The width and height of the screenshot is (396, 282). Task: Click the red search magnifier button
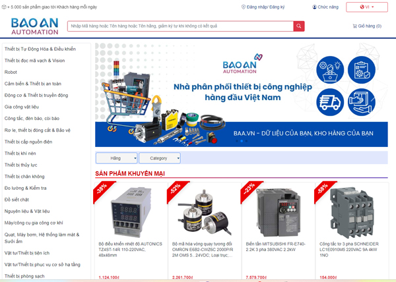click(299, 26)
